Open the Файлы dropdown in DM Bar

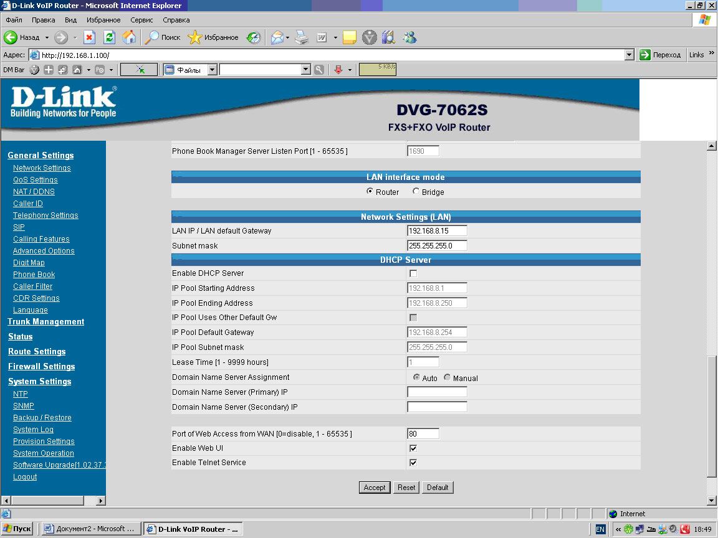pos(212,70)
